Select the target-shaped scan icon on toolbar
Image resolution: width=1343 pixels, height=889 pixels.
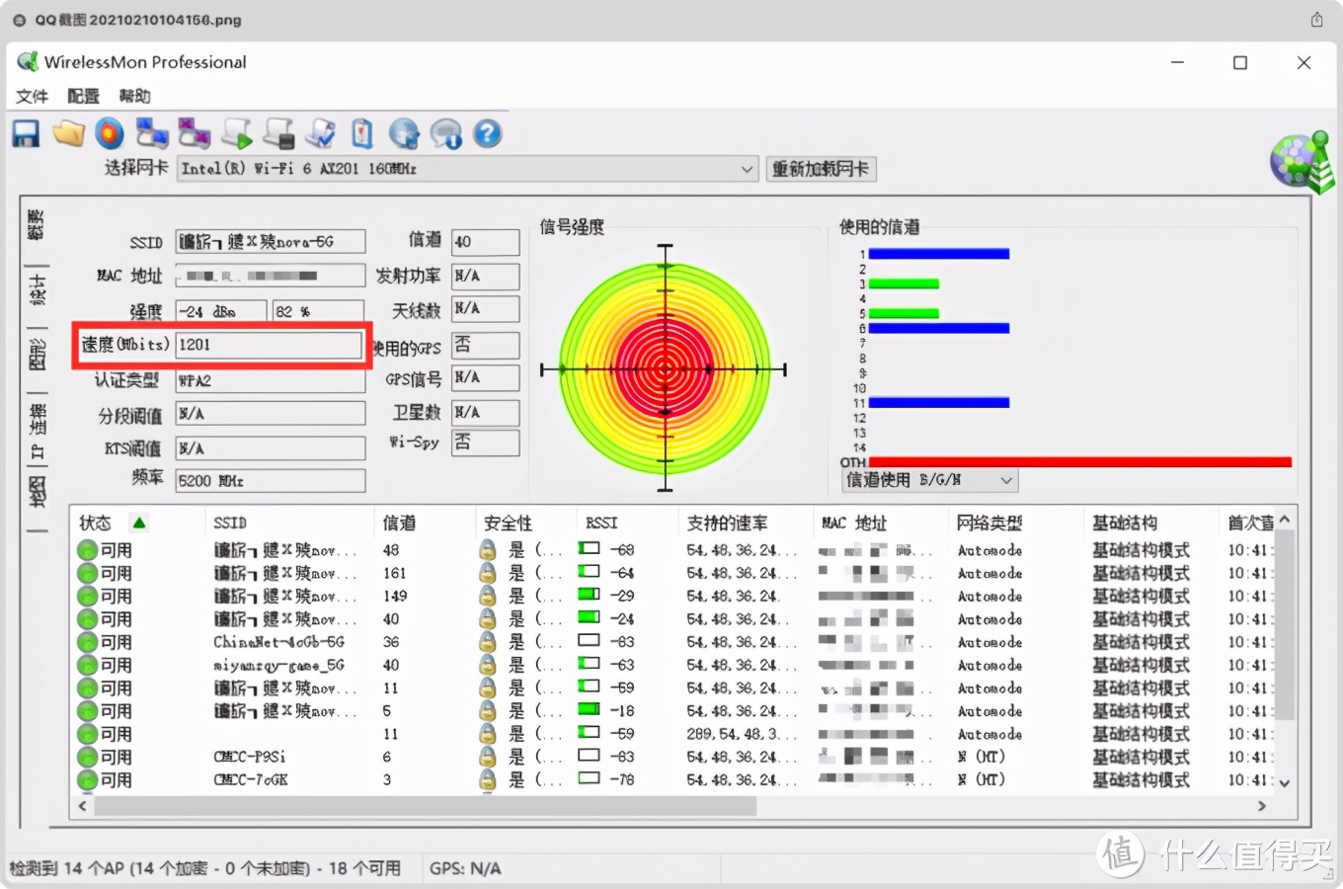(109, 133)
